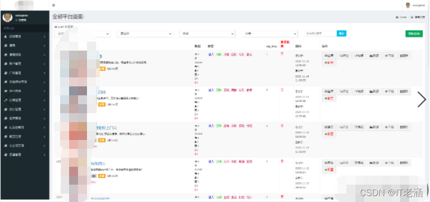Click the blue search button
430x202 pixels.
click(x=342, y=33)
